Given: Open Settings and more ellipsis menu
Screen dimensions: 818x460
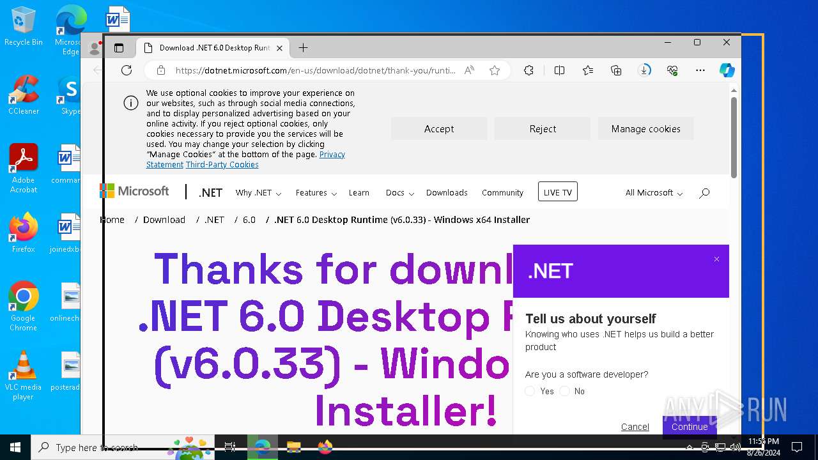Looking at the screenshot, I should [x=700, y=70].
